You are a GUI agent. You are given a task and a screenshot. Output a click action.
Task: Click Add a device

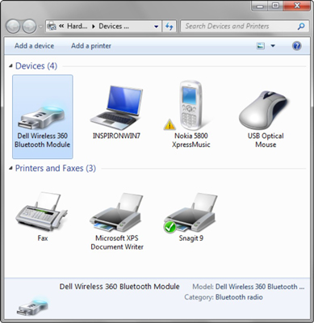coord(34,46)
